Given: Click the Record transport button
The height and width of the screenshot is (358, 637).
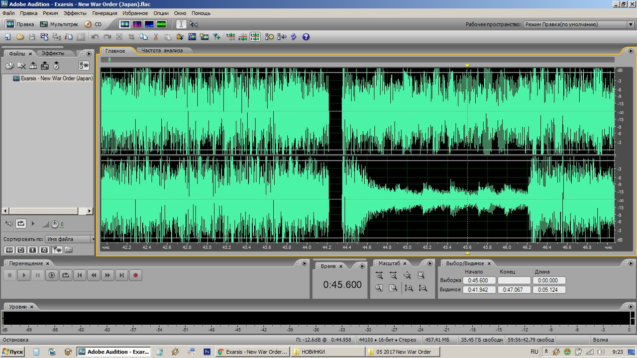Looking at the screenshot, I should (x=135, y=275).
